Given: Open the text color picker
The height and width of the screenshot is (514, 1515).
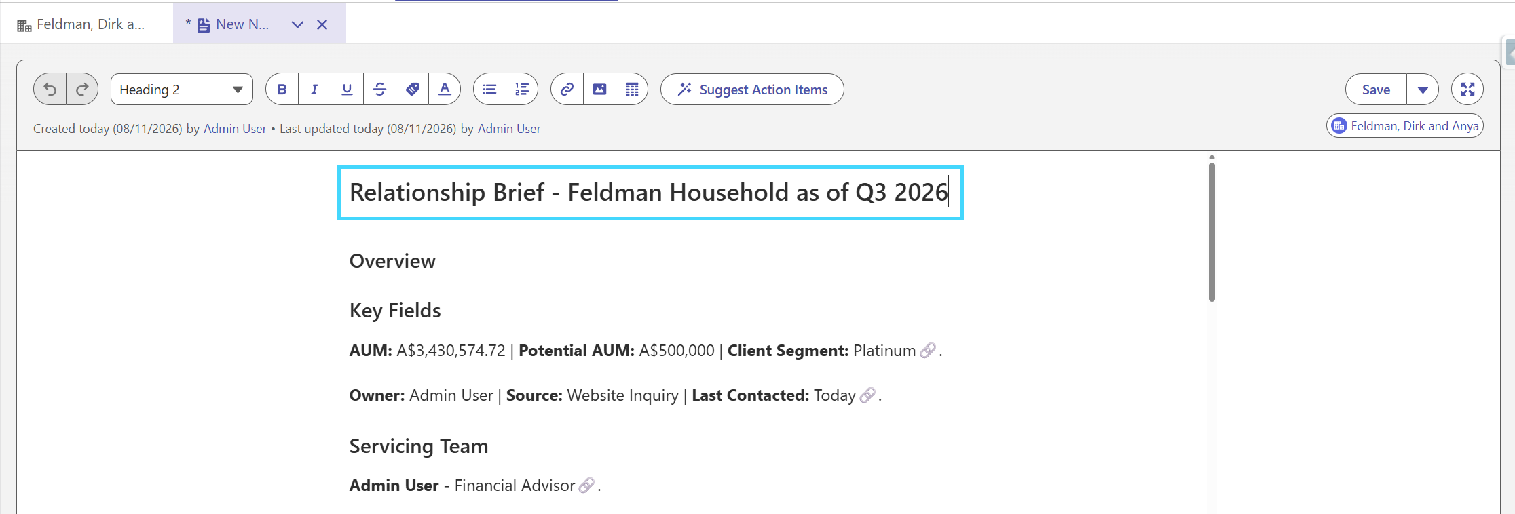Looking at the screenshot, I should coord(445,90).
